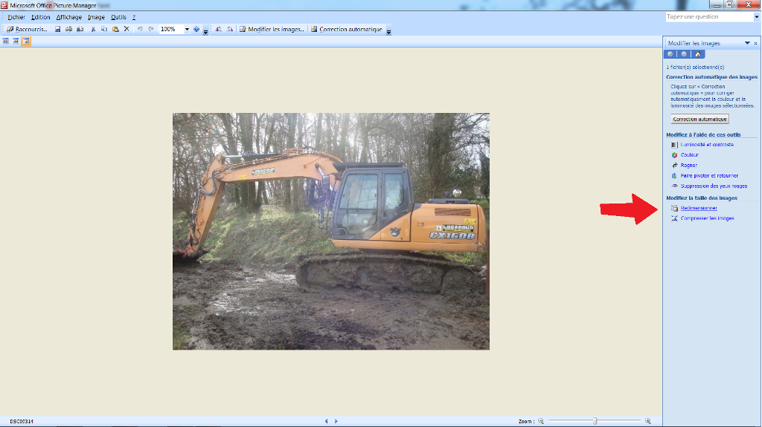Click the Compresser les images icon
The width and height of the screenshot is (762, 427).
point(674,218)
